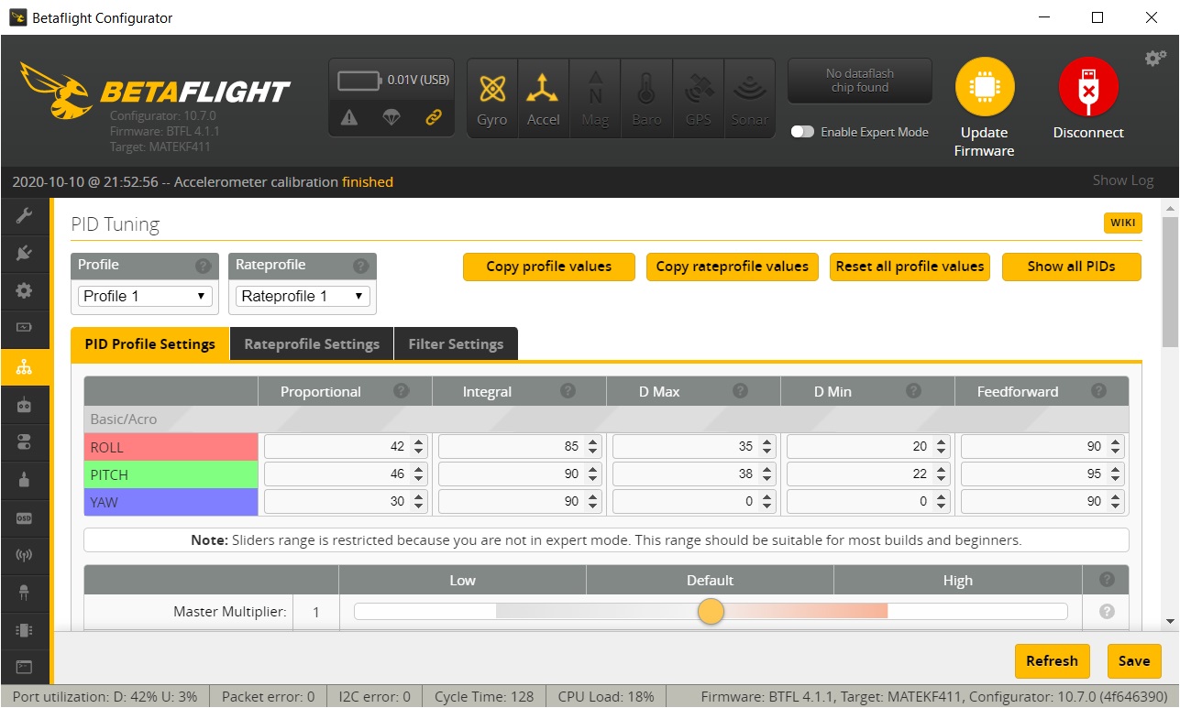
Task: Open the Receiver sidebar icon
Action: click(x=24, y=404)
